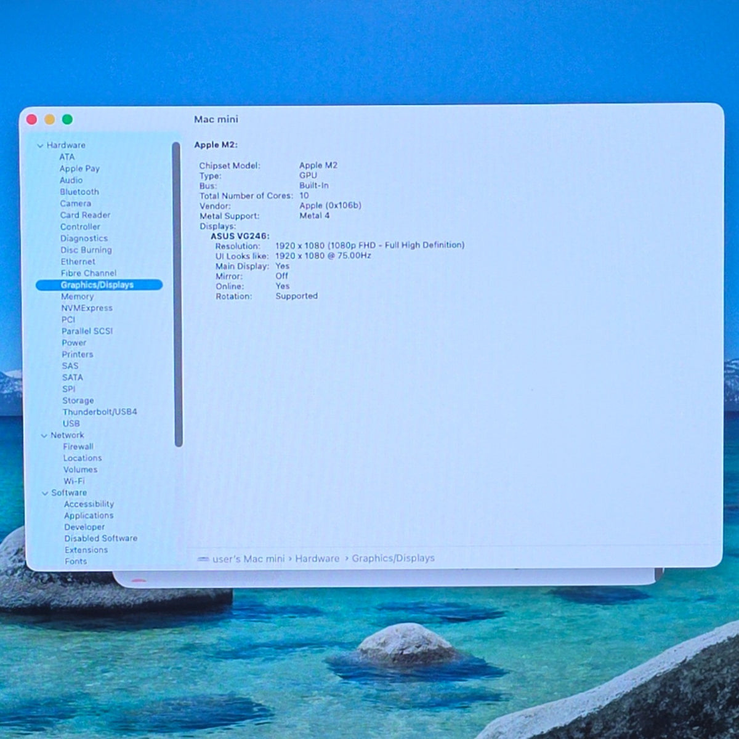
Task: Select the highlighted Graphics/Displays item
Action: [99, 285]
